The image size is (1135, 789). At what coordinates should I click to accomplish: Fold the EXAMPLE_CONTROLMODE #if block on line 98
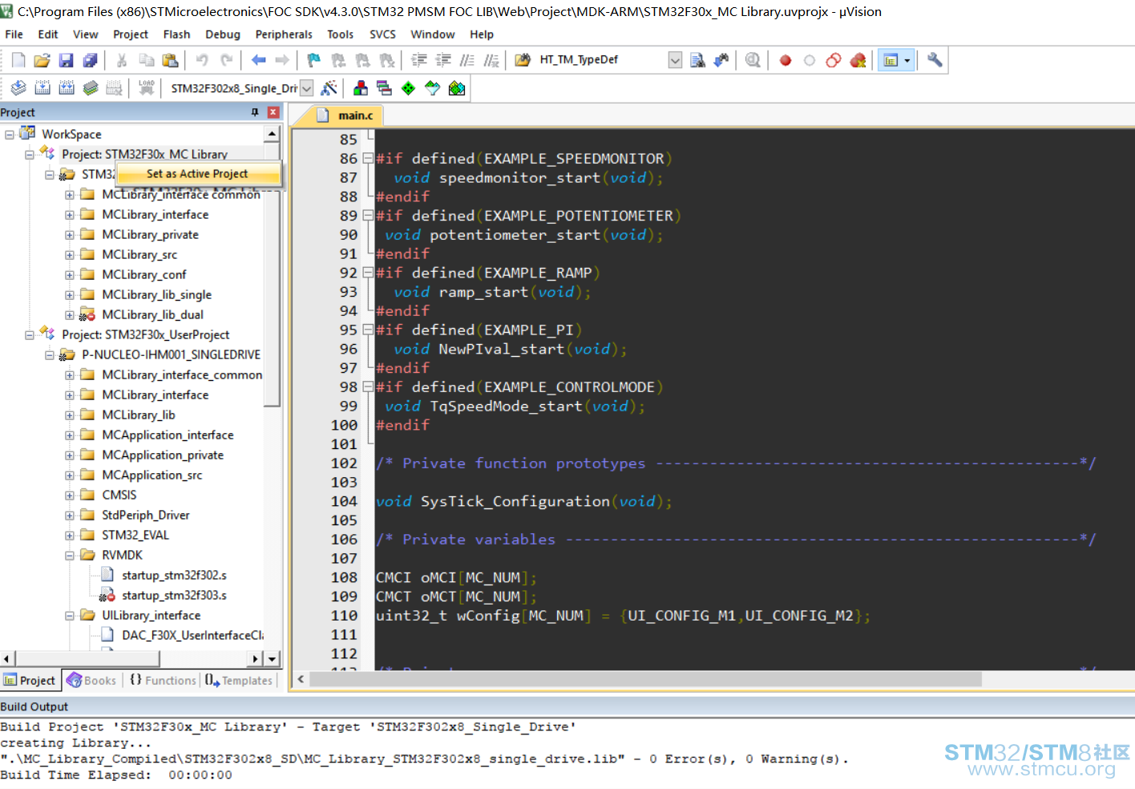coord(368,386)
